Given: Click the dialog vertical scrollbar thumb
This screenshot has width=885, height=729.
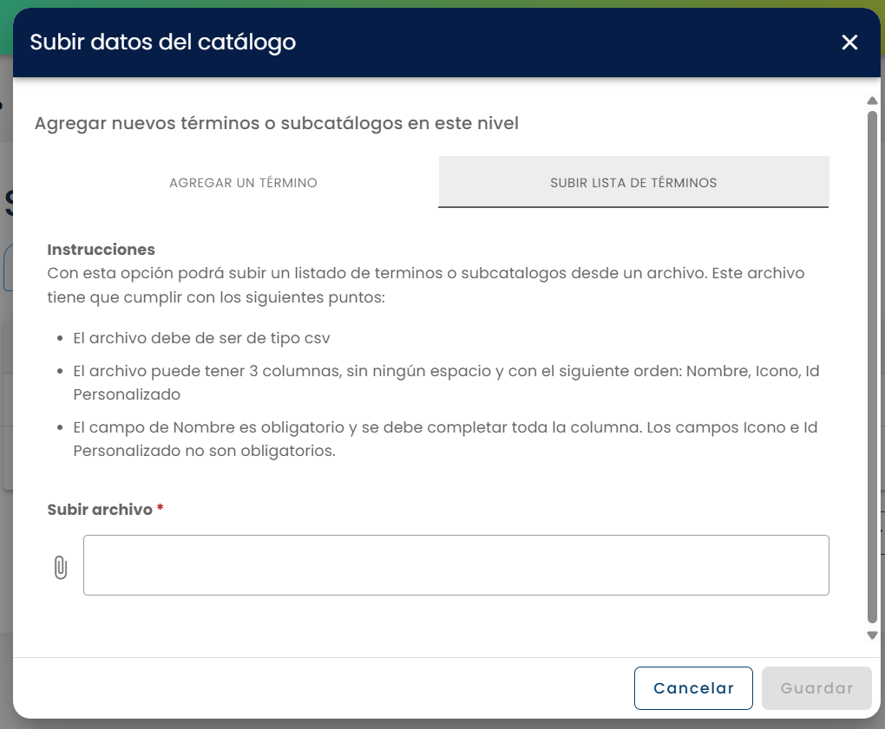Looking at the screenshot, I should [x=872, y=367].
